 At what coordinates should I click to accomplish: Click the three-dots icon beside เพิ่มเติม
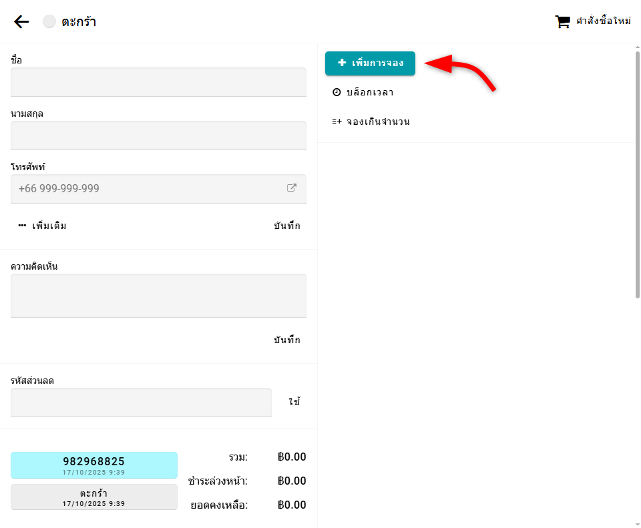click(x=22, y=226)
